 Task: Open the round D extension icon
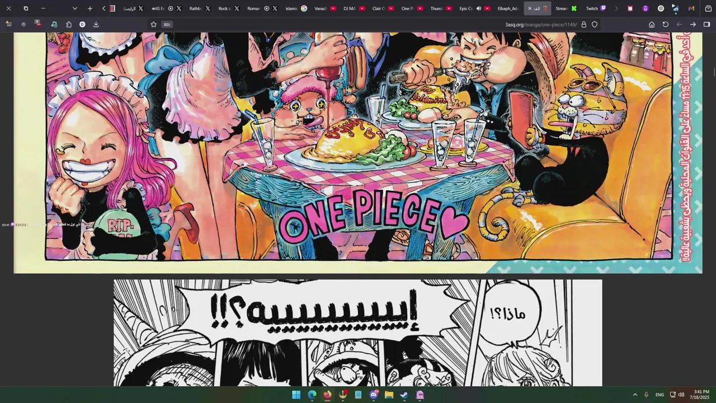point(82,25)
